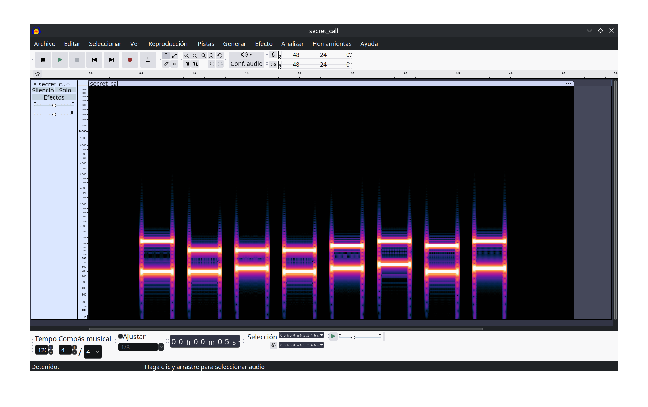This screenshot has width=648, height=407.
Task: Switch to the Envelope tool
Action: pos(174,56)
